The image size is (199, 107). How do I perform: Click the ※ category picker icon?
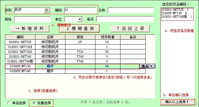pos(47,10)
